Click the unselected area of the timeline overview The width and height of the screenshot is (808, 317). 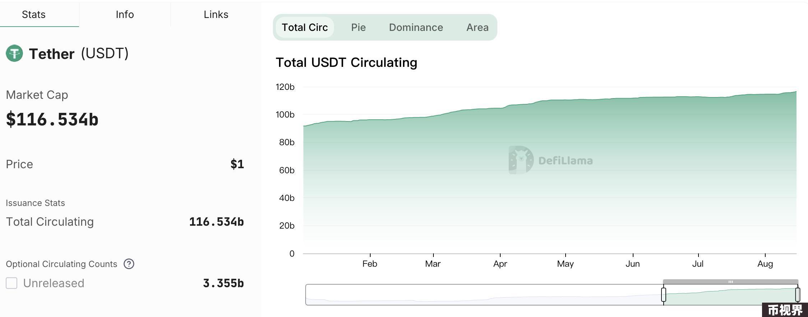pos(484,295)
